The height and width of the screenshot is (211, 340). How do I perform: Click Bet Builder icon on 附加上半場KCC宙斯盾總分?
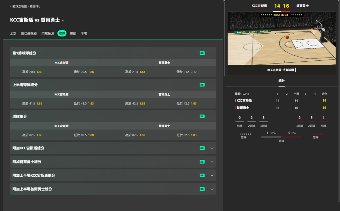(x=202, y=175)
